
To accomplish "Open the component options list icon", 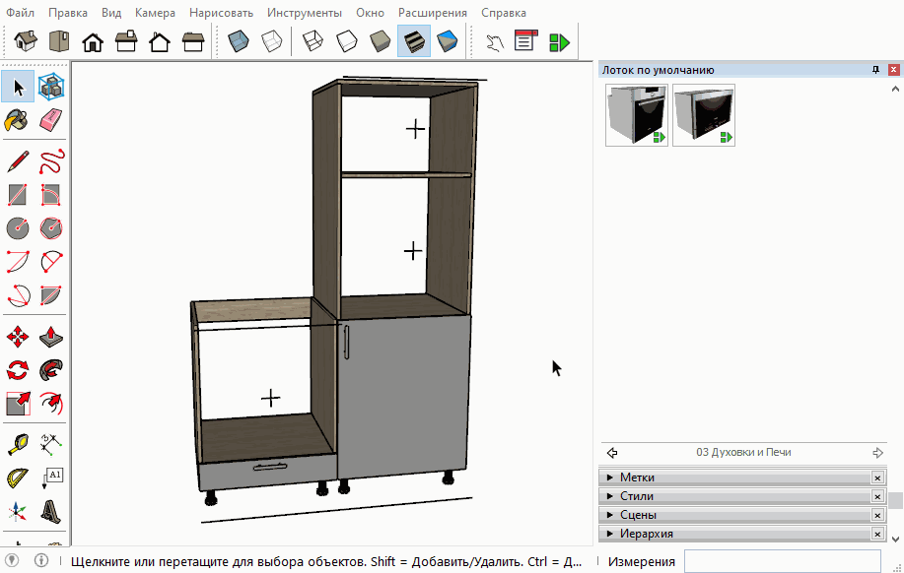I will (525, 41).
